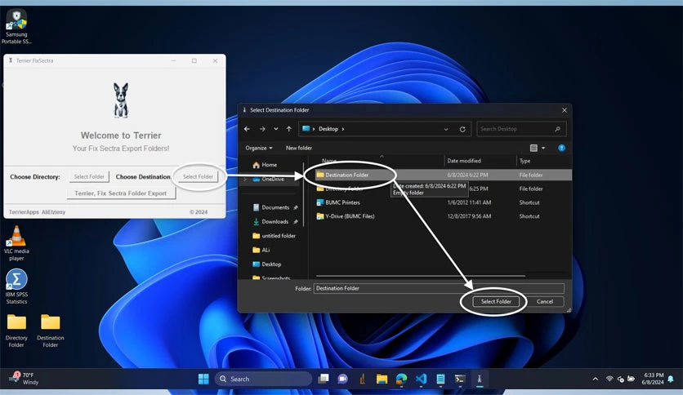
Task: Open view options dropdown arrow
Action: coord(543,149)
